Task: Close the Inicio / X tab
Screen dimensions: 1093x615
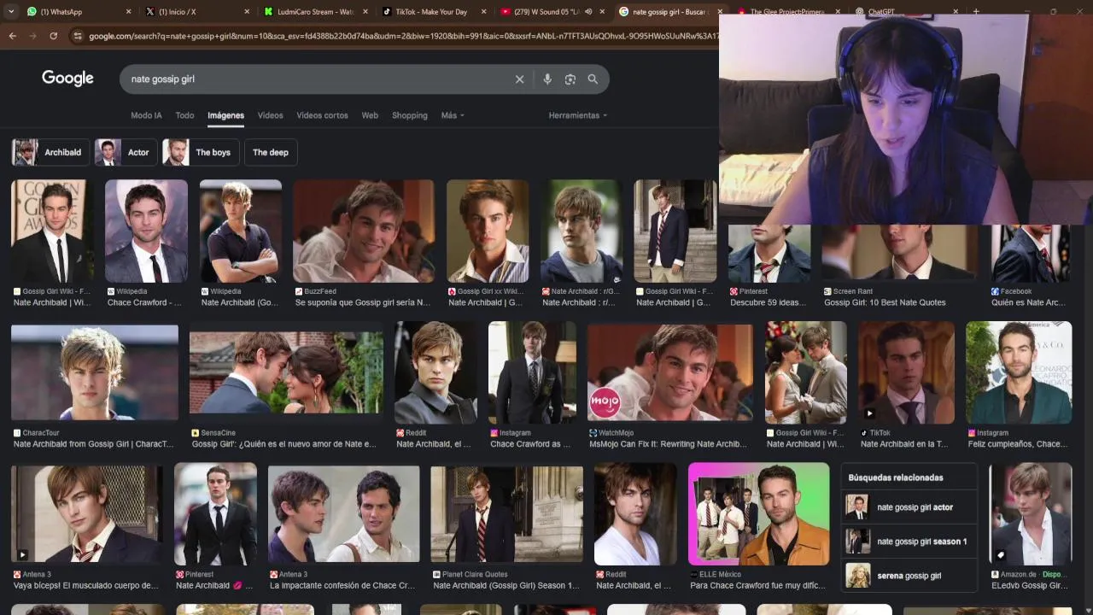Action: click(247, 12)
